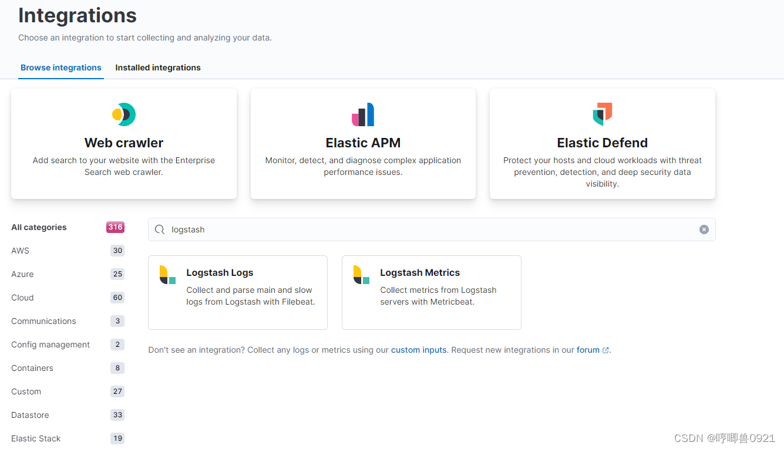Click the Logstash Logs description text
Image resolution: width=784 pixels, height=449 pixels.
click(251, 296)
